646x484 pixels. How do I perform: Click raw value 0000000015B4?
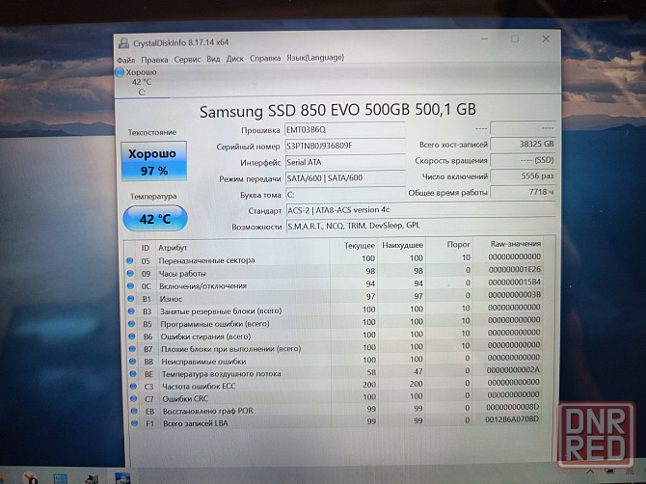click(514, 282)
